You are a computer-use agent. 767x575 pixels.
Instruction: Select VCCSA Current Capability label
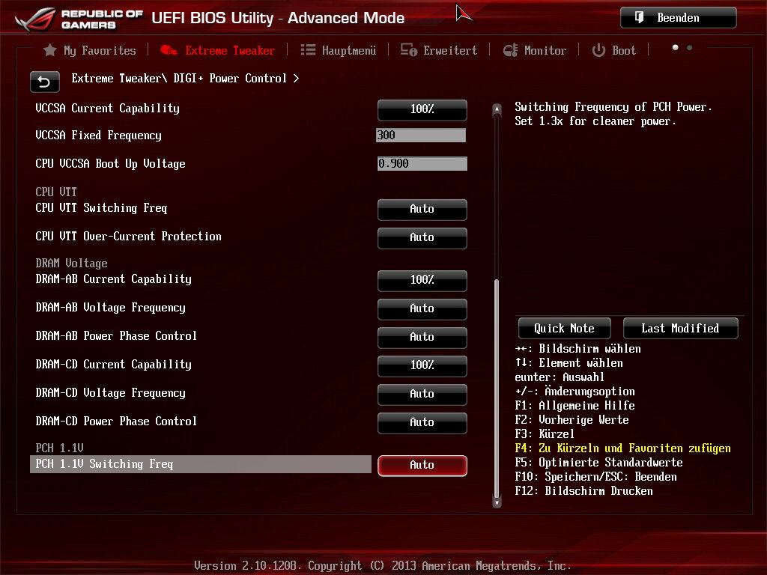(107, 108)
